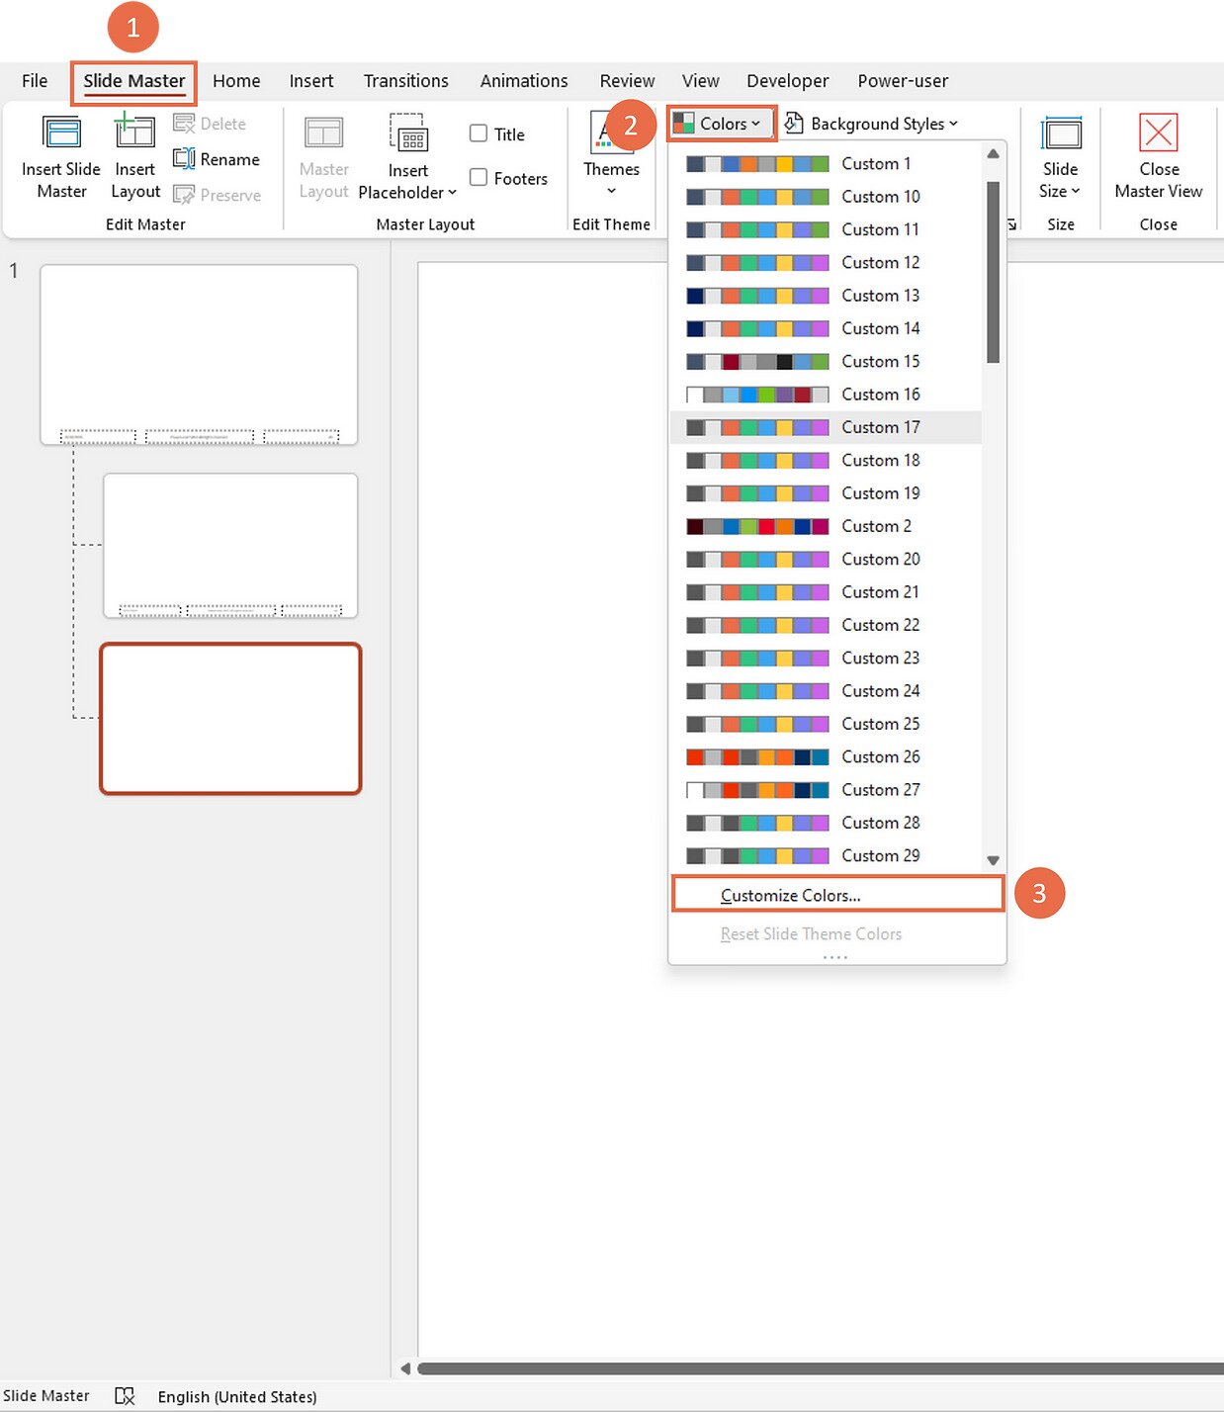This screenshot has width=1224, height=1412.
Task: Select the first slide master thumbnail
Action: [199, 354]
